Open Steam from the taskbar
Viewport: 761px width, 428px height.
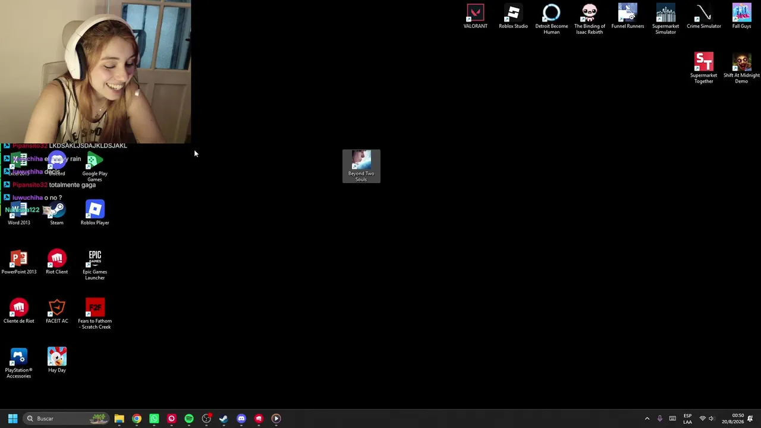(x=224, y=418)
